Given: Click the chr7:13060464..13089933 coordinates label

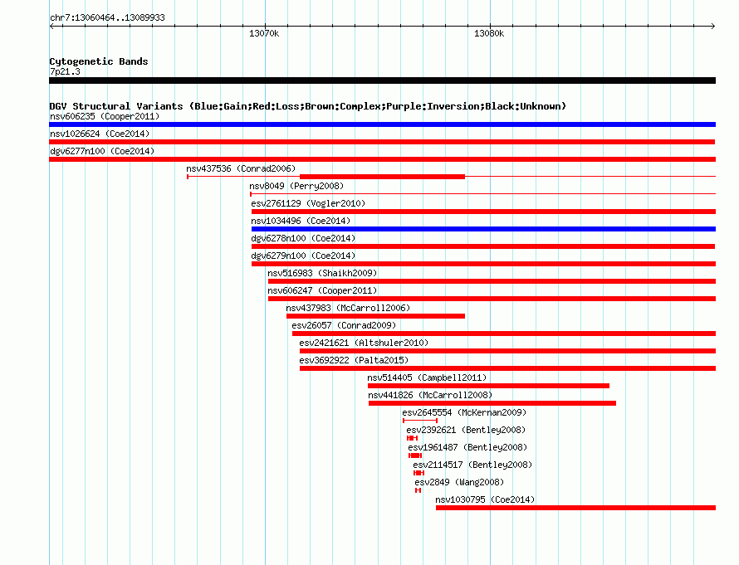Looking at the screenshot, I should click(x=107, y=17).
